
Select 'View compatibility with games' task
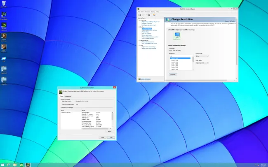(149, 44)
